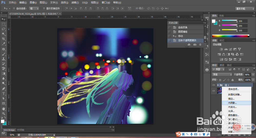Open the 滤镜(T) menu
This screenshot has width=256, height=138.
(75, 3)
